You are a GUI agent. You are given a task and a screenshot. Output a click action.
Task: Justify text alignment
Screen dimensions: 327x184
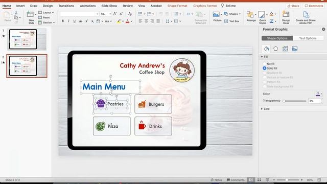coord(158,21)
